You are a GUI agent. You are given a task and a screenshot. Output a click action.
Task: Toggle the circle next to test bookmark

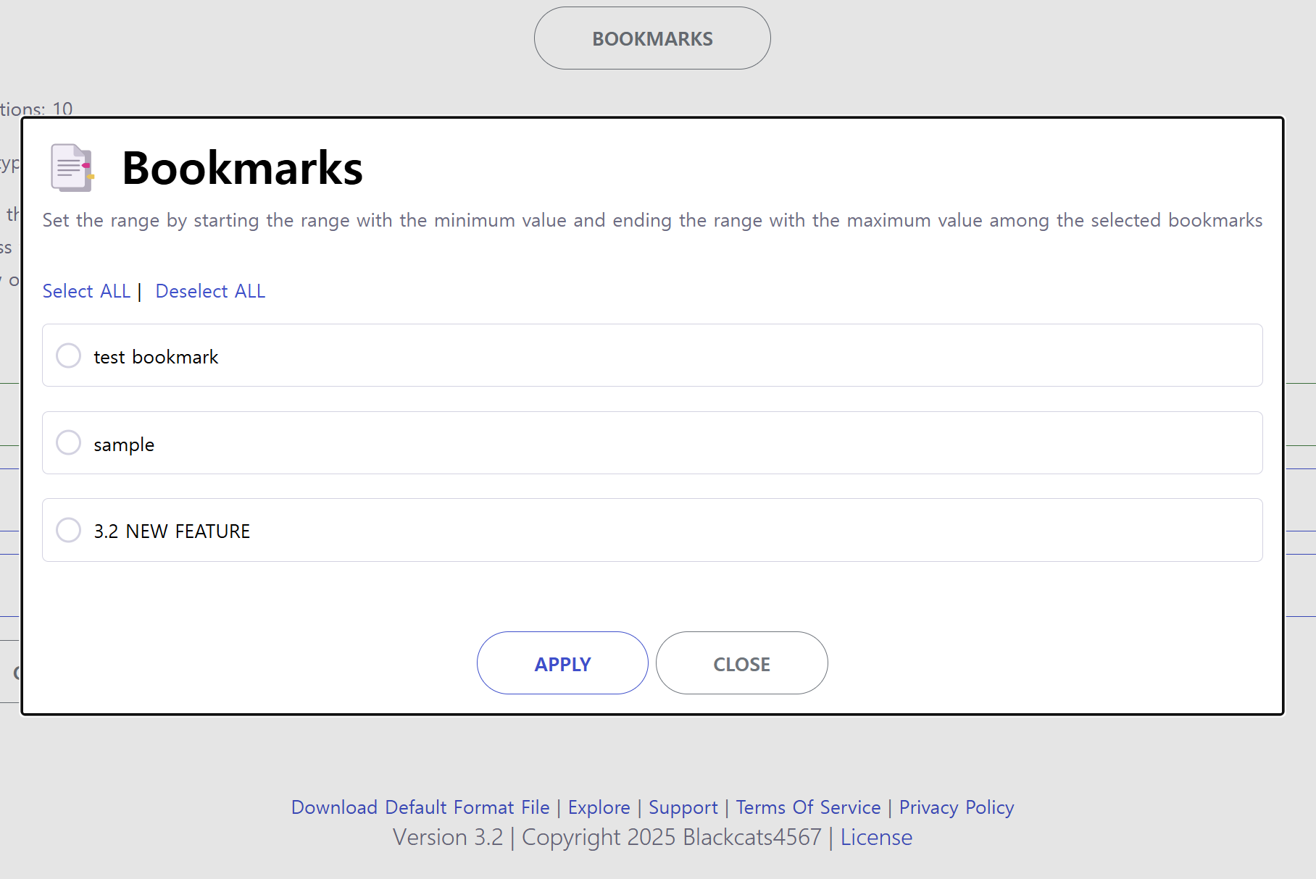pos(69,356)
